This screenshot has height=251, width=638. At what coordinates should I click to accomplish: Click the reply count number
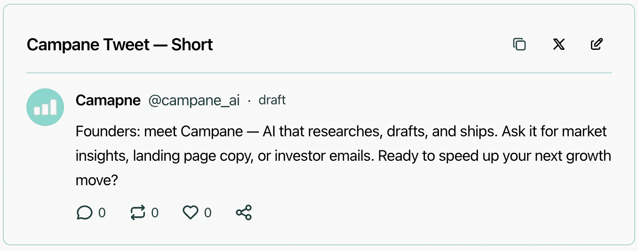point(102,213)
